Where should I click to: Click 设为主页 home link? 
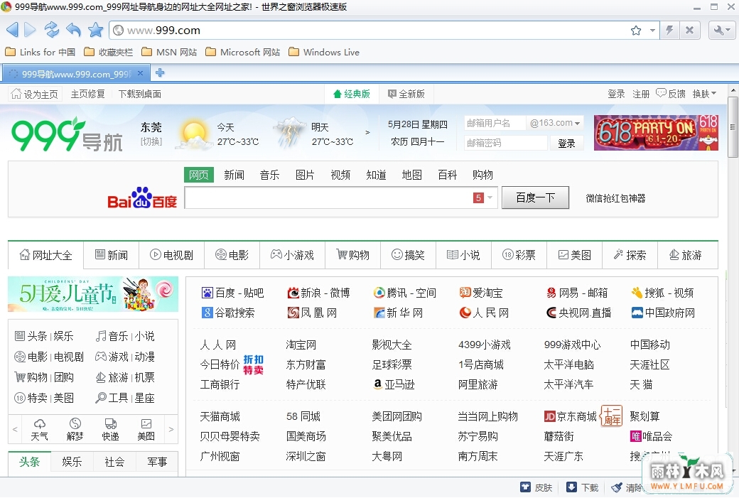[34, 94]
